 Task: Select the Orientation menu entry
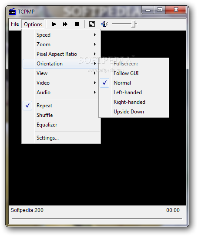tap(61, 64)
